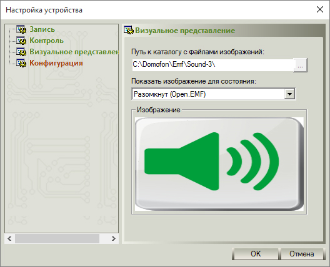Click the icon next to Визуальное представление in tree
The width and height of the screenshot is (330, 267).
[21, 52]
